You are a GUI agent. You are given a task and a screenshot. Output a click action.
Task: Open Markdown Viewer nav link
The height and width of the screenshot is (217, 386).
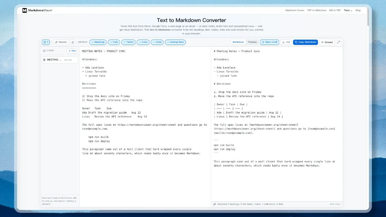[x=295, y=10]
